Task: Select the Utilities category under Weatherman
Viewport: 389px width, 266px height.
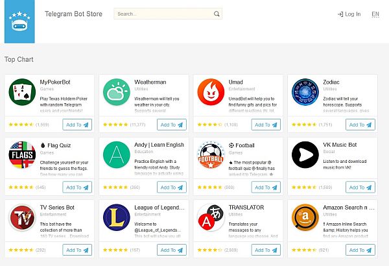Action: click(141, 89)
